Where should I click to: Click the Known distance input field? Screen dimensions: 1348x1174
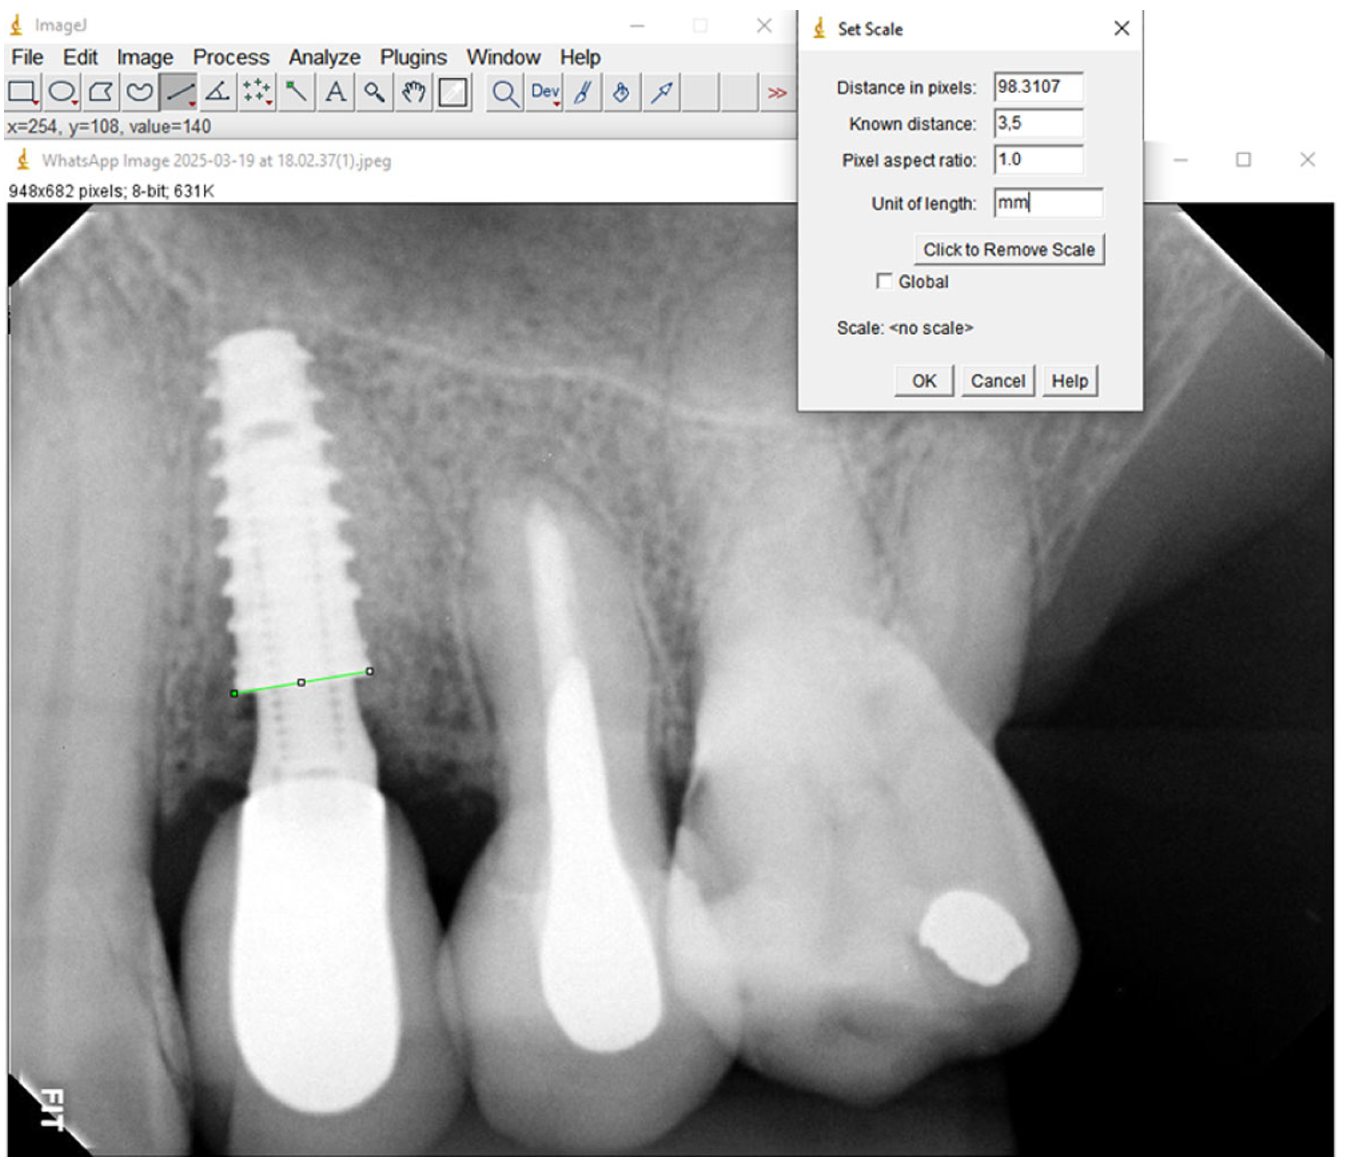[1039, 124]
